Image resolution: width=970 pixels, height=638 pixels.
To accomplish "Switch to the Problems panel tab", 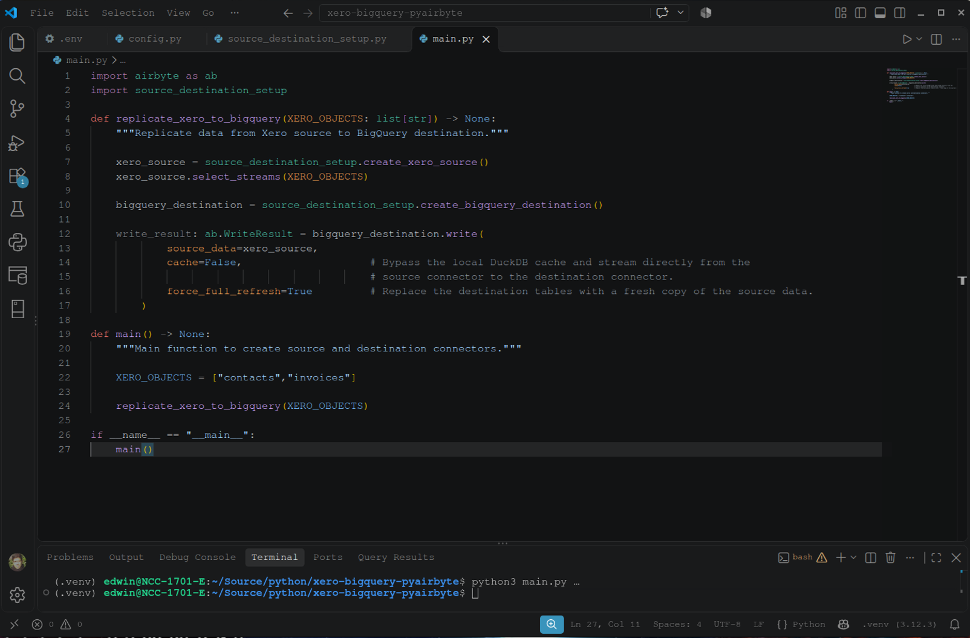I will pyautogui.click(x=70, y=557).
